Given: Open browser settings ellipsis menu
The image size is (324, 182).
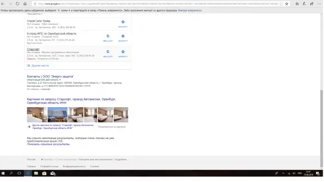Looking at the screenshot, I should click(319, 4).
